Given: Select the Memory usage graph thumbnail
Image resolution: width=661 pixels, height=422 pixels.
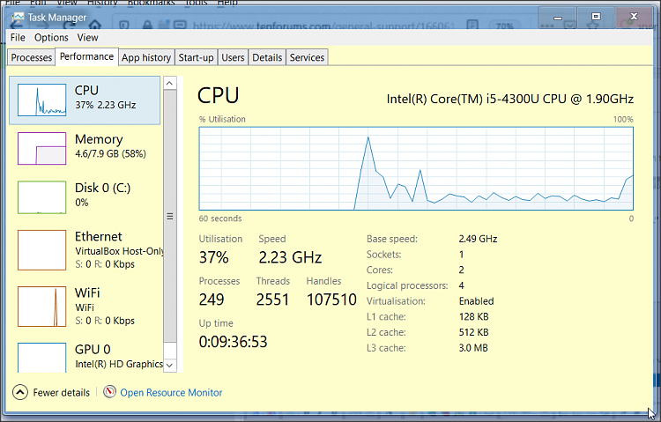Looking at the screenshot, I should coord(42,148).
